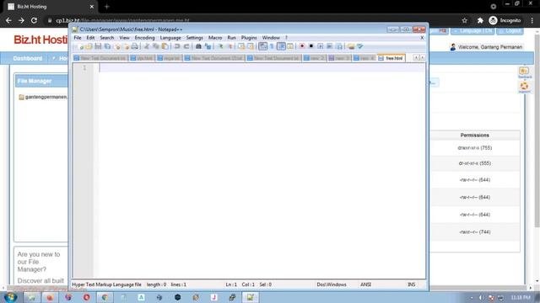
Task: Reload the Biz.ht page in Chrome
Action: coord(34,20)
